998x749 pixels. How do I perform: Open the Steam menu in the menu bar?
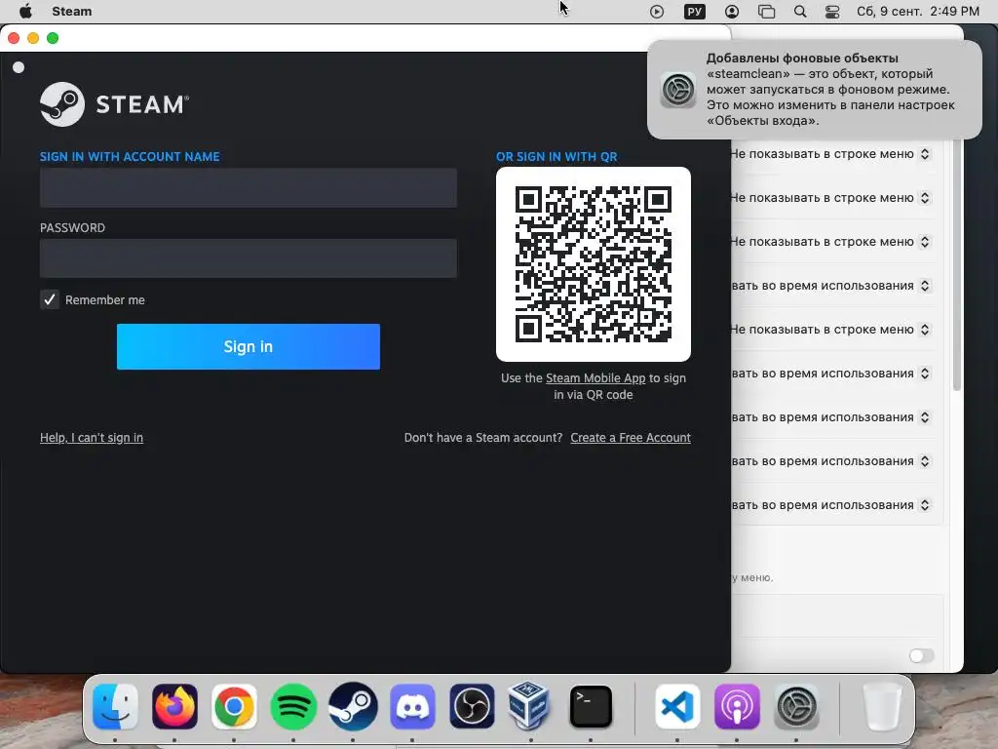pos(72,12)
